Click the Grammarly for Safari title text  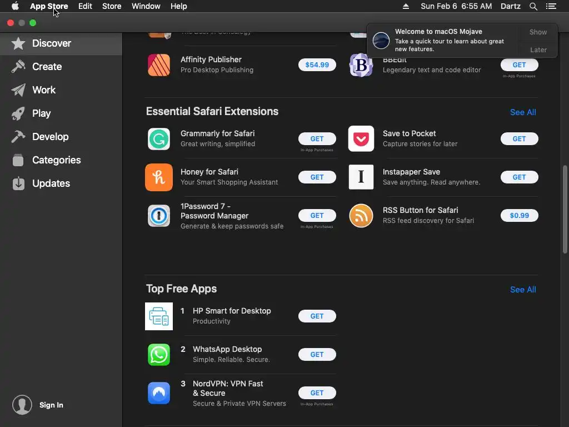click(217, 133)
